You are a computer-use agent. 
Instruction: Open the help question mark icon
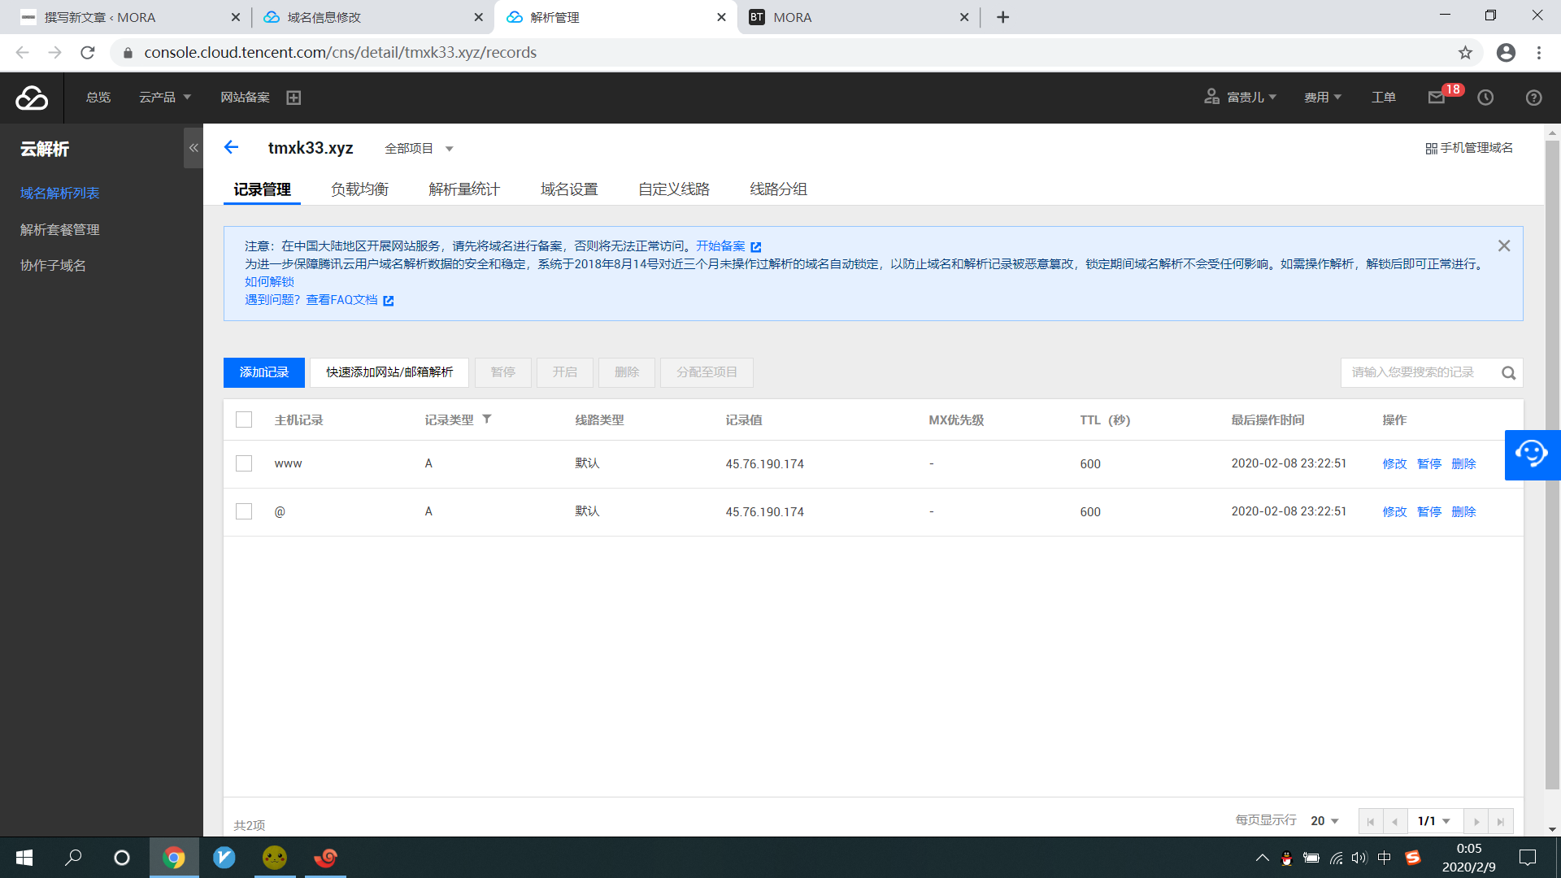(x=1533, y=98)
